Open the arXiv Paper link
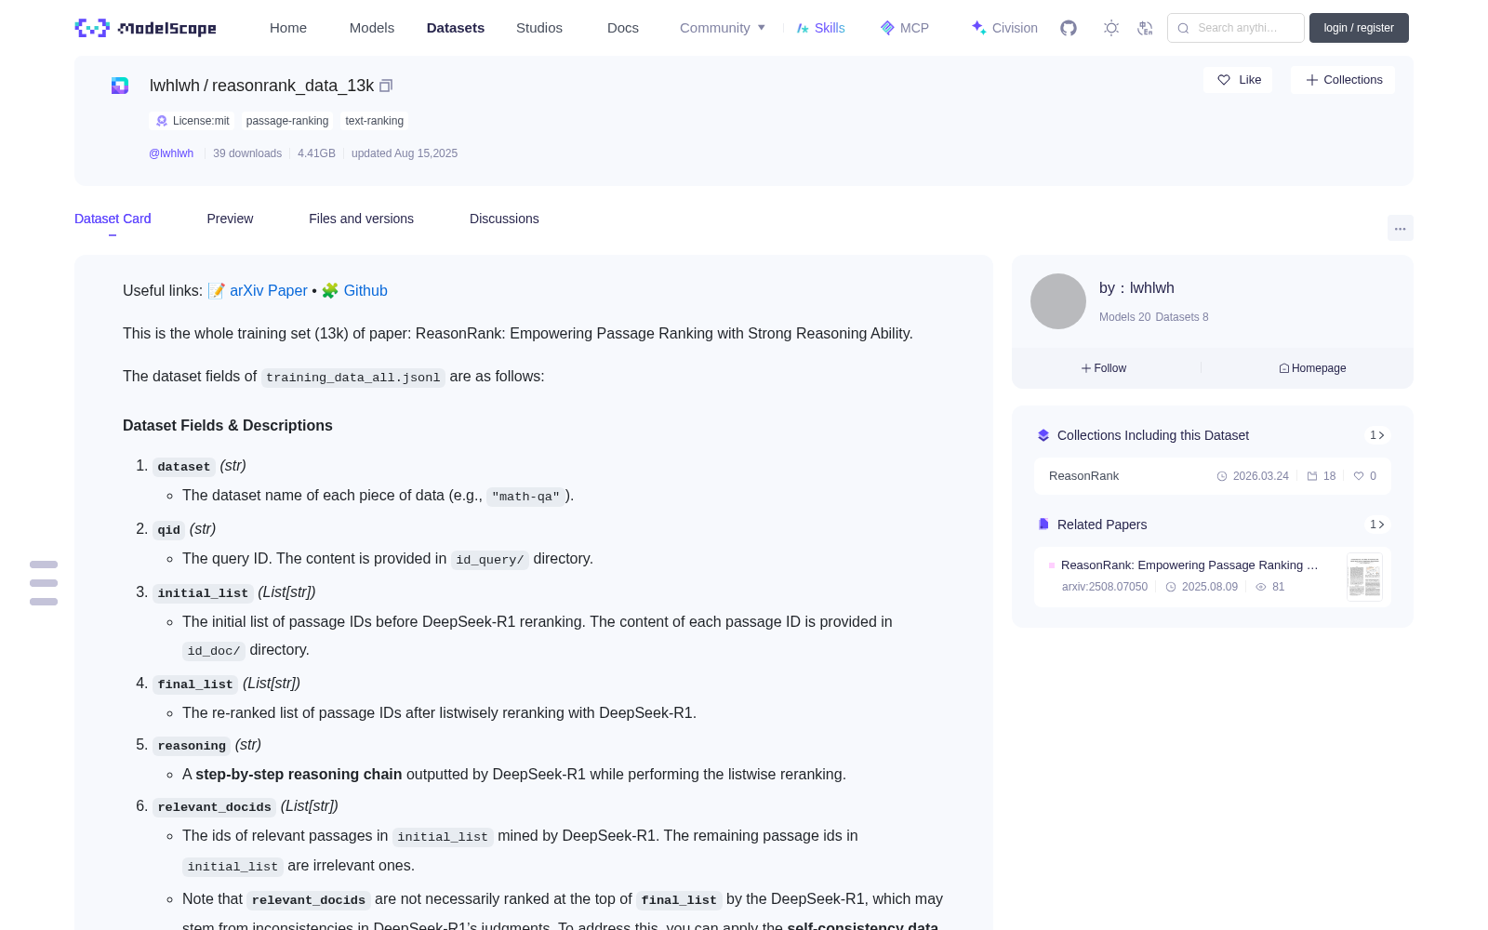The height and width of the screenshot is (930, 1488). 268,291
